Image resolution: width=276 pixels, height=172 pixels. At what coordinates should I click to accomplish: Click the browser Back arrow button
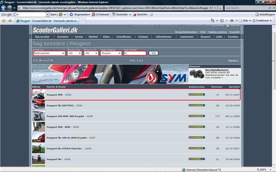coord(3,8)
